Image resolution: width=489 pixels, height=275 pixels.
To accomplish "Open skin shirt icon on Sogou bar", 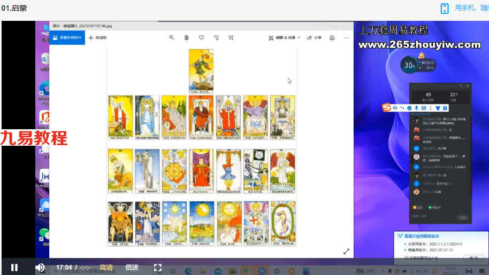I will pos(438,108).
